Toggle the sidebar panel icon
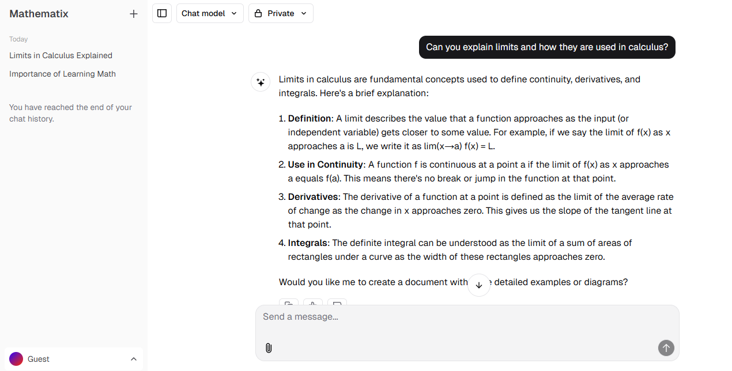The image size is (732, 371). point(162,13)
